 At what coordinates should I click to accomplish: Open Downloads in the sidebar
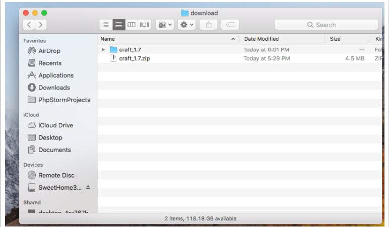click(x=54, y=88)
